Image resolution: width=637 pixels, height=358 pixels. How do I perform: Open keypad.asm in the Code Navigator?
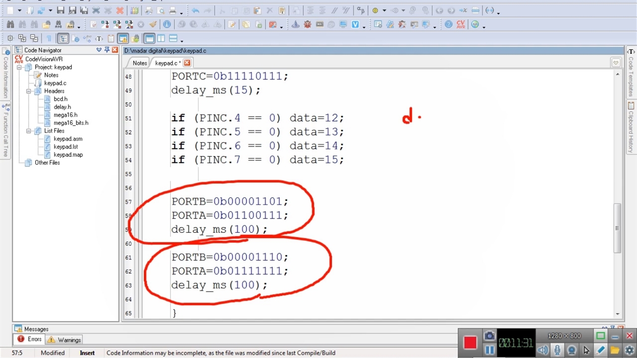coord(68,139)
